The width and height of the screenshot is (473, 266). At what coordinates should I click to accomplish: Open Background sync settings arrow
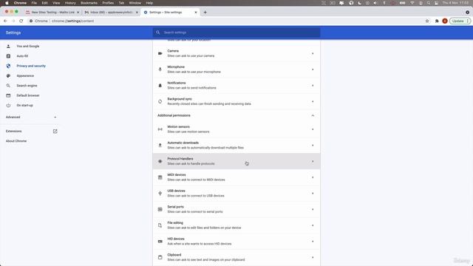[x=313, y=101]
